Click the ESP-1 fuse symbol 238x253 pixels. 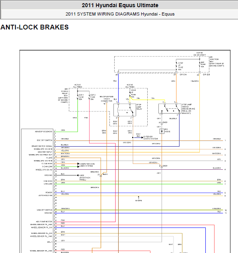(x=78, y=97)
